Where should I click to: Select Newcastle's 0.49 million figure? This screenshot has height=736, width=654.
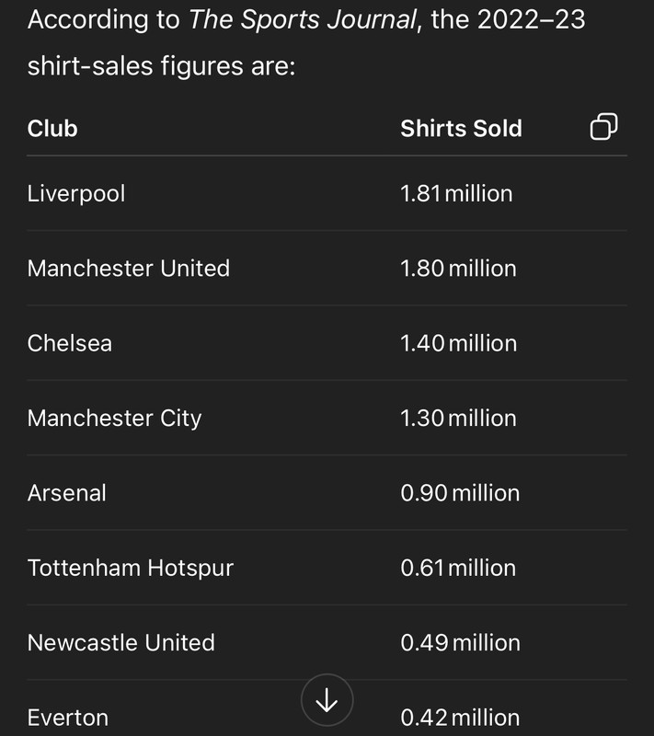point(461,643)
